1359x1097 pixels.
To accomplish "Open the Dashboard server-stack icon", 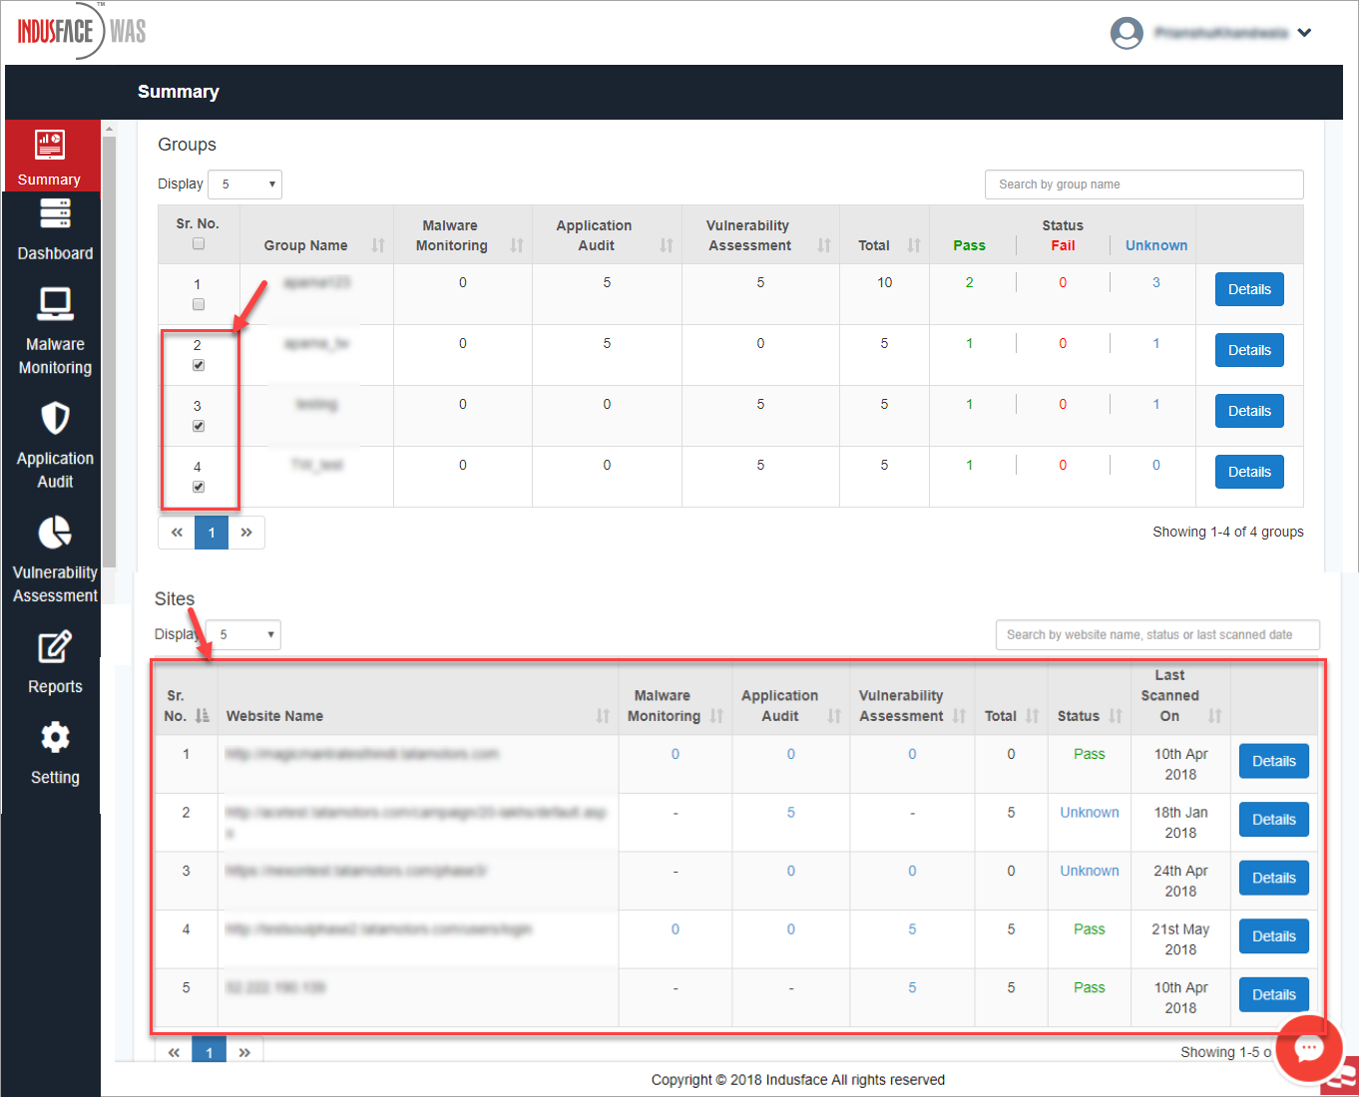I will coord(55,213).
